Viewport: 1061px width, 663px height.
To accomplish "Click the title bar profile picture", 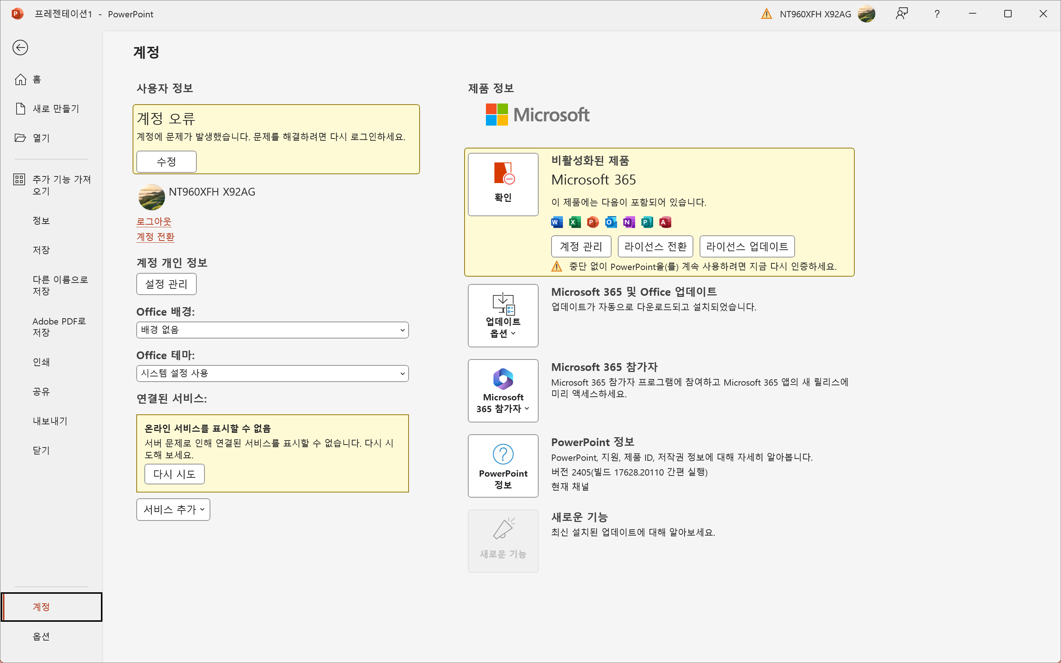I will point(866,14).
